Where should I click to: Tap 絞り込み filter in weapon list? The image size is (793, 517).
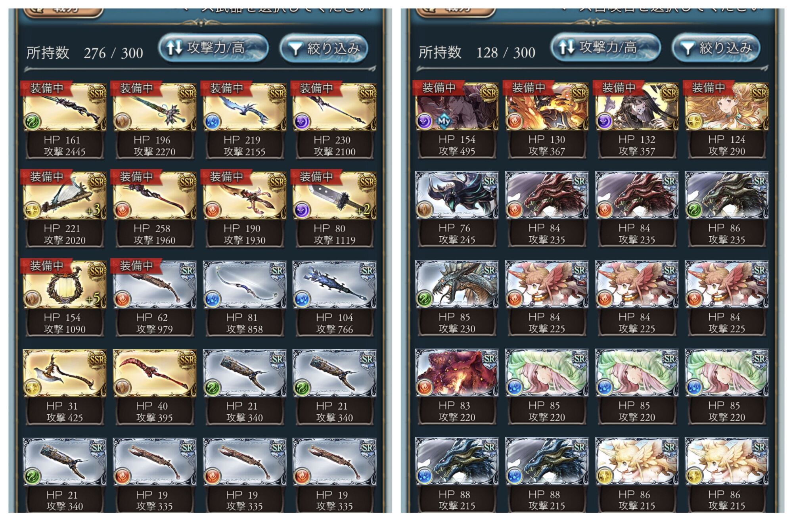324,48
